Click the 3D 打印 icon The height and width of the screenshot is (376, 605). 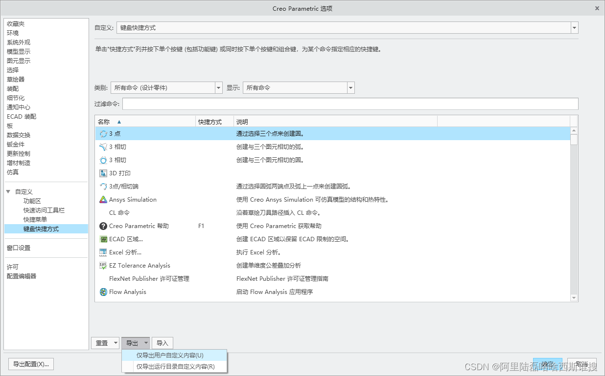103,173
